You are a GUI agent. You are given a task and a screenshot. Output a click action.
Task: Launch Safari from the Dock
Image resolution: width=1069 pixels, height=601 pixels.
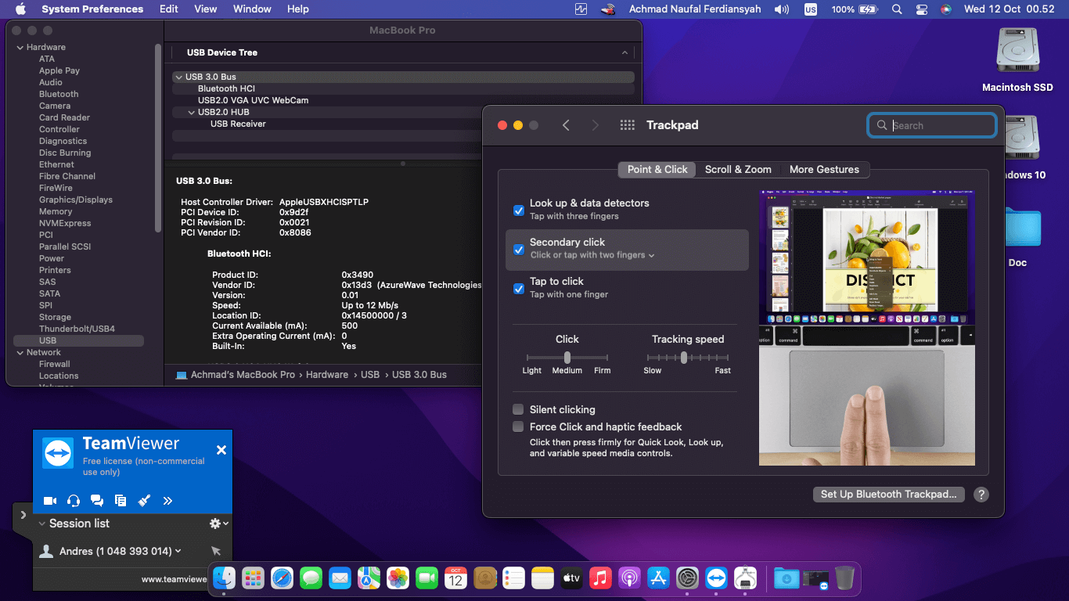tap(283, 578)
